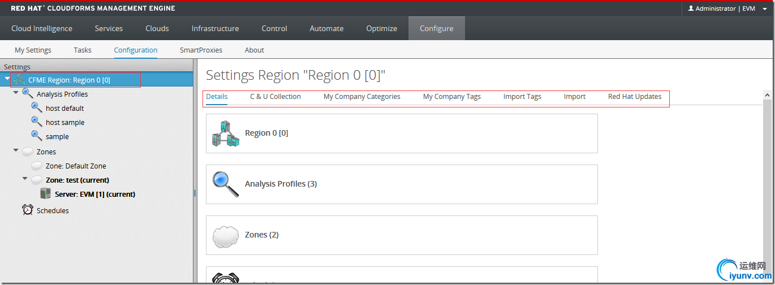This screenshot has height=285, width=775.
Task: Open the Analysis Profiles (3) entry
Action: tap(281, 184)
